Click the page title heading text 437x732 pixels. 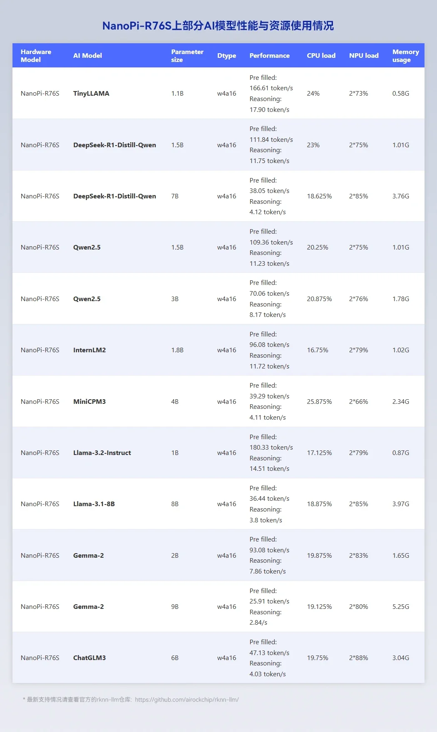[x=218, y=26]
